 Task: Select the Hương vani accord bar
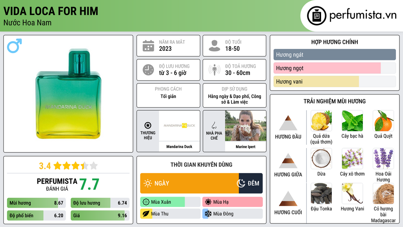[335, 82]
